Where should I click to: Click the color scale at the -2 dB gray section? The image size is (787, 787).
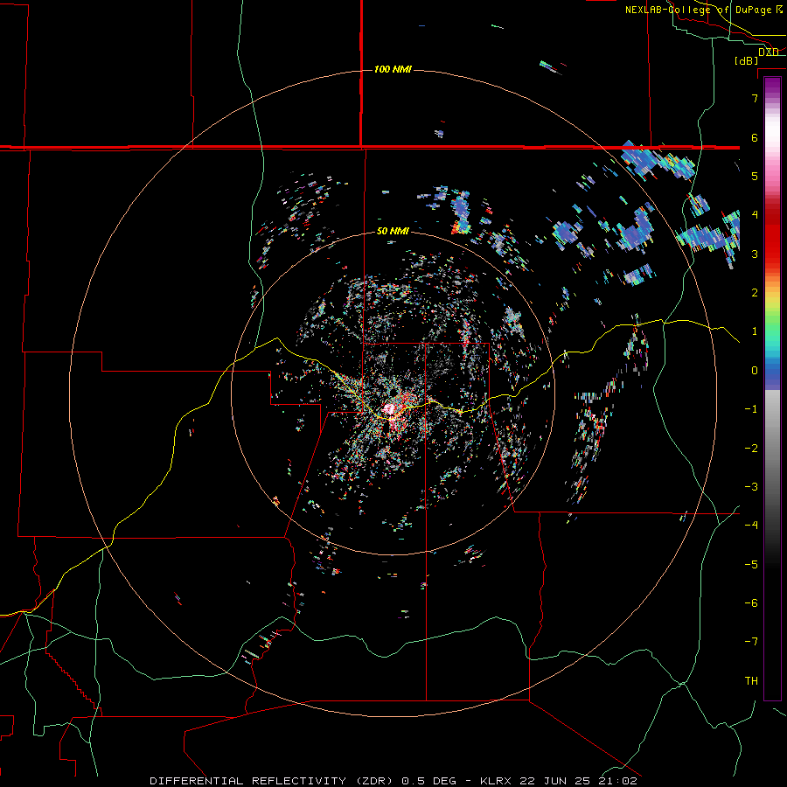[772, 448]
